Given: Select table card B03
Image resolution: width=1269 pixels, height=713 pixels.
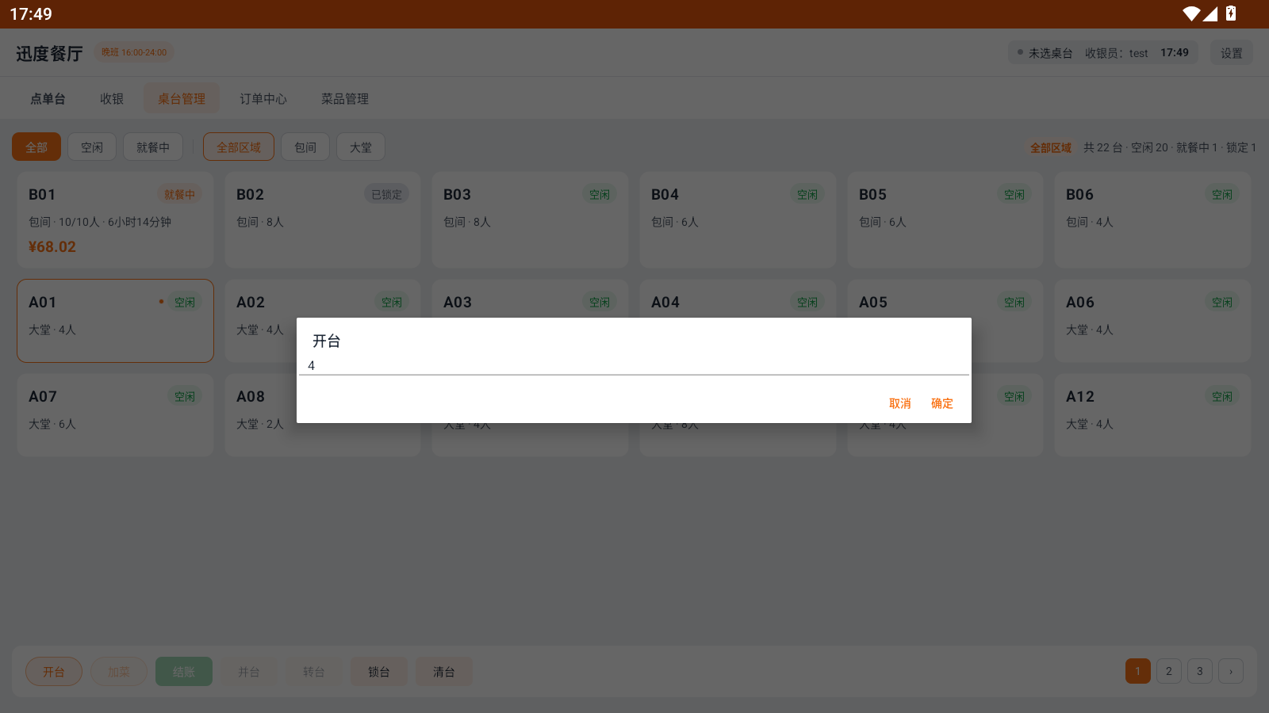Looking at the screenshot, I should click(530, 219).
